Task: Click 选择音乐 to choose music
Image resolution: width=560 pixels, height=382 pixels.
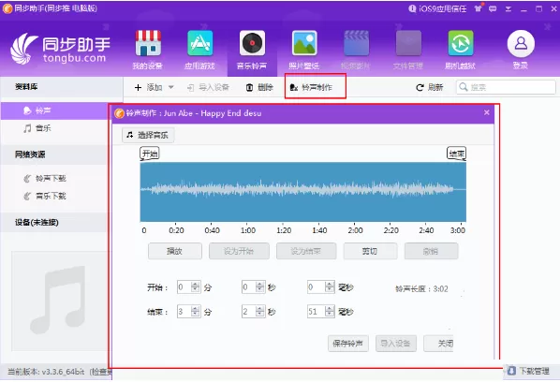Action: coord(148,135)
